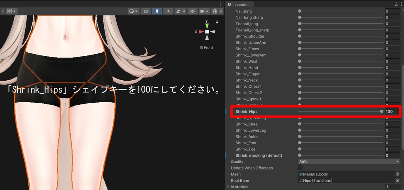The width and height of the screenshot is (404, 190).
Task: Select the Shrink_Ankle label
Action: click(247, 137)
